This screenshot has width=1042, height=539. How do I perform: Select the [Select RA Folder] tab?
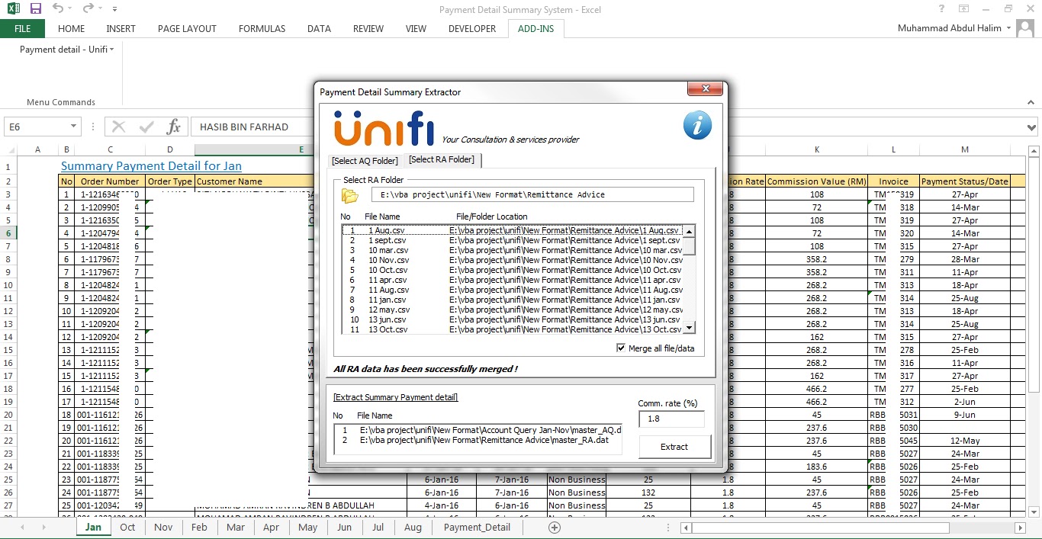(442, 159)
